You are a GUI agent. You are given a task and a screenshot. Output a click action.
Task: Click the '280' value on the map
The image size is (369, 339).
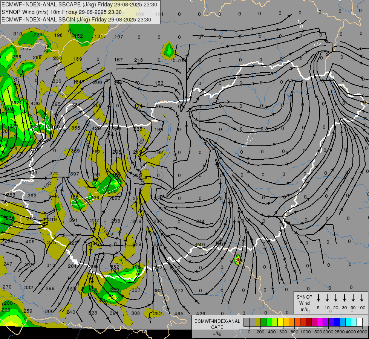[58, 58]
